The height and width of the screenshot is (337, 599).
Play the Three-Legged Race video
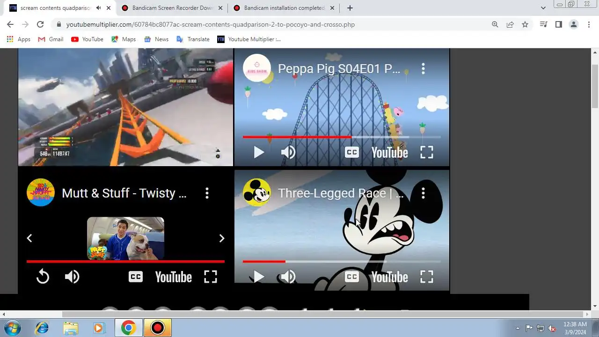[x=259, y=277]
